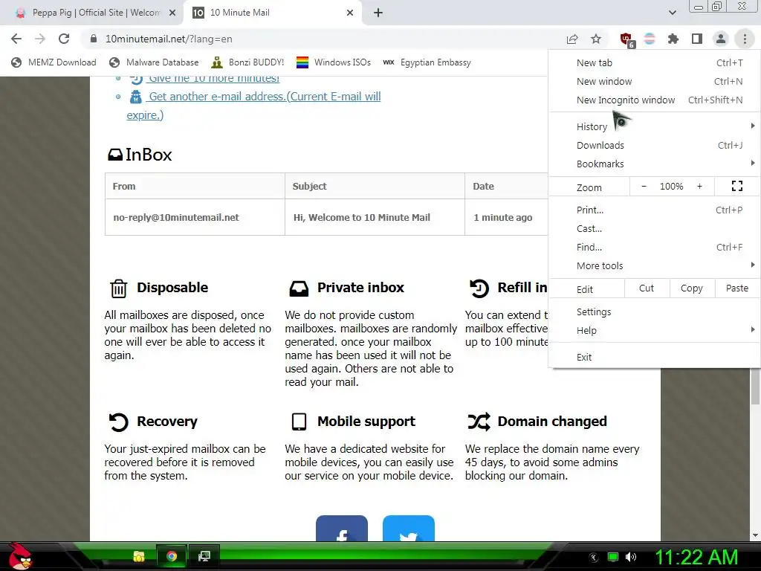761x571 pixels.
Task: Open the MEMZ Download bookmark
Action: click(54, 62)
